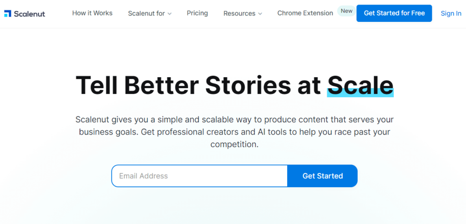Click the blue Scalenut logo icon

click(x=8, y=13)
